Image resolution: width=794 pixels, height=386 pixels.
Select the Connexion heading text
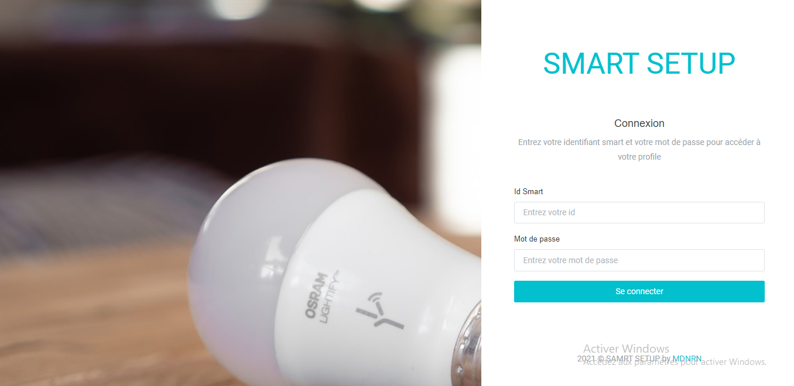[639, 123]
